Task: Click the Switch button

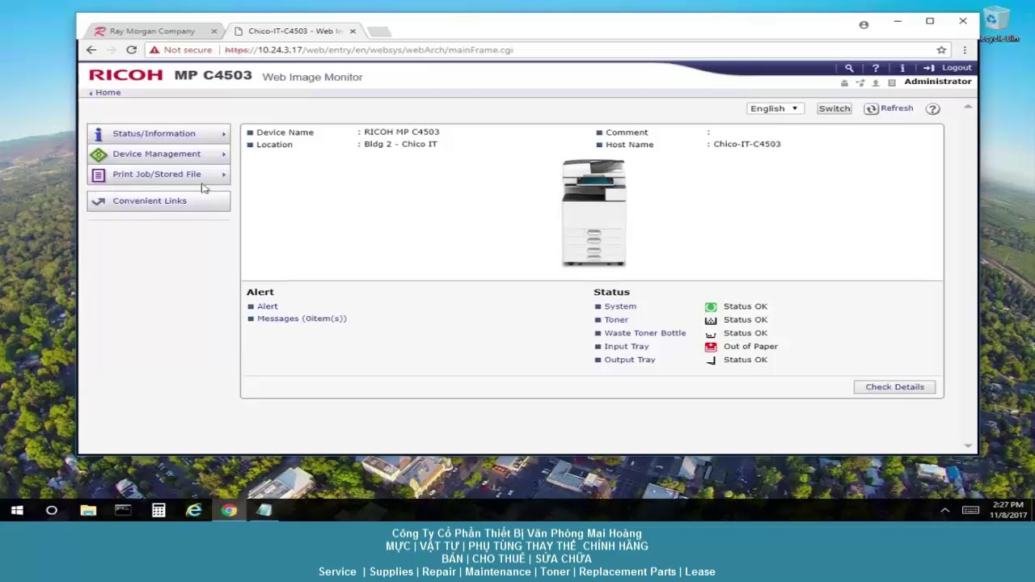Action: (834, 109)
